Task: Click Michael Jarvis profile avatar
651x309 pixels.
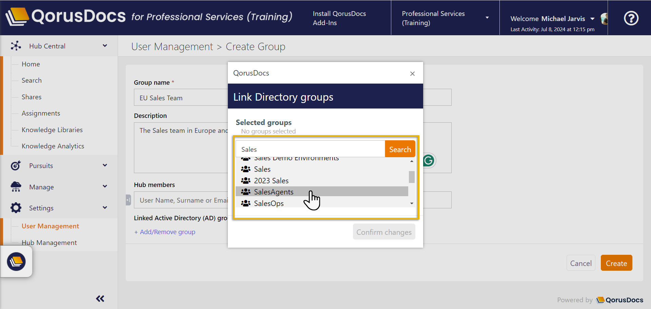Action: click(x=604, y=18)
